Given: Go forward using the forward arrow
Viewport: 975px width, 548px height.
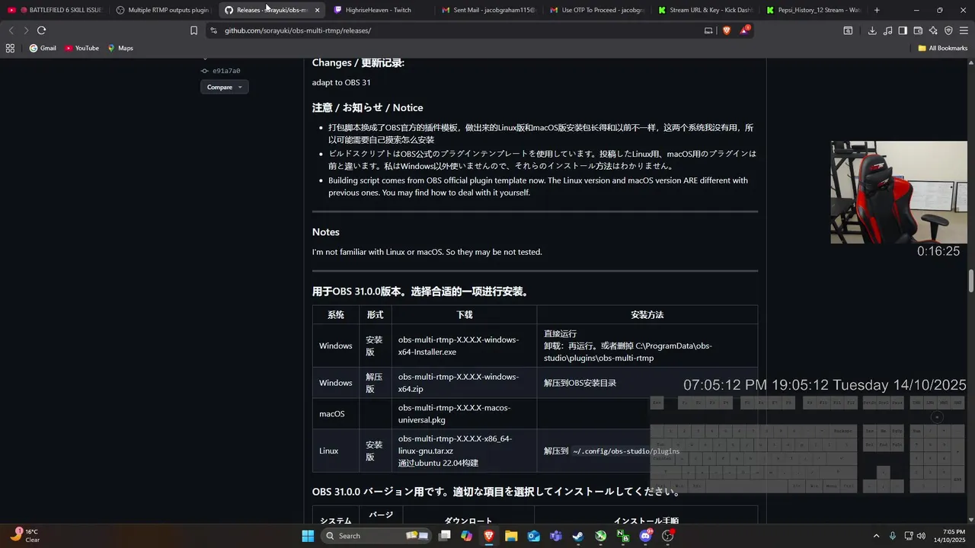Looking at the screenshot, I should click(26, 30).
